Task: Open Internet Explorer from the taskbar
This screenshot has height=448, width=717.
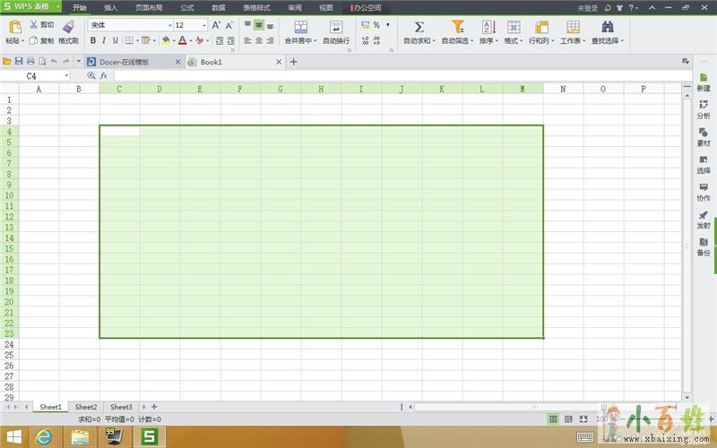Action: [43, 437]
